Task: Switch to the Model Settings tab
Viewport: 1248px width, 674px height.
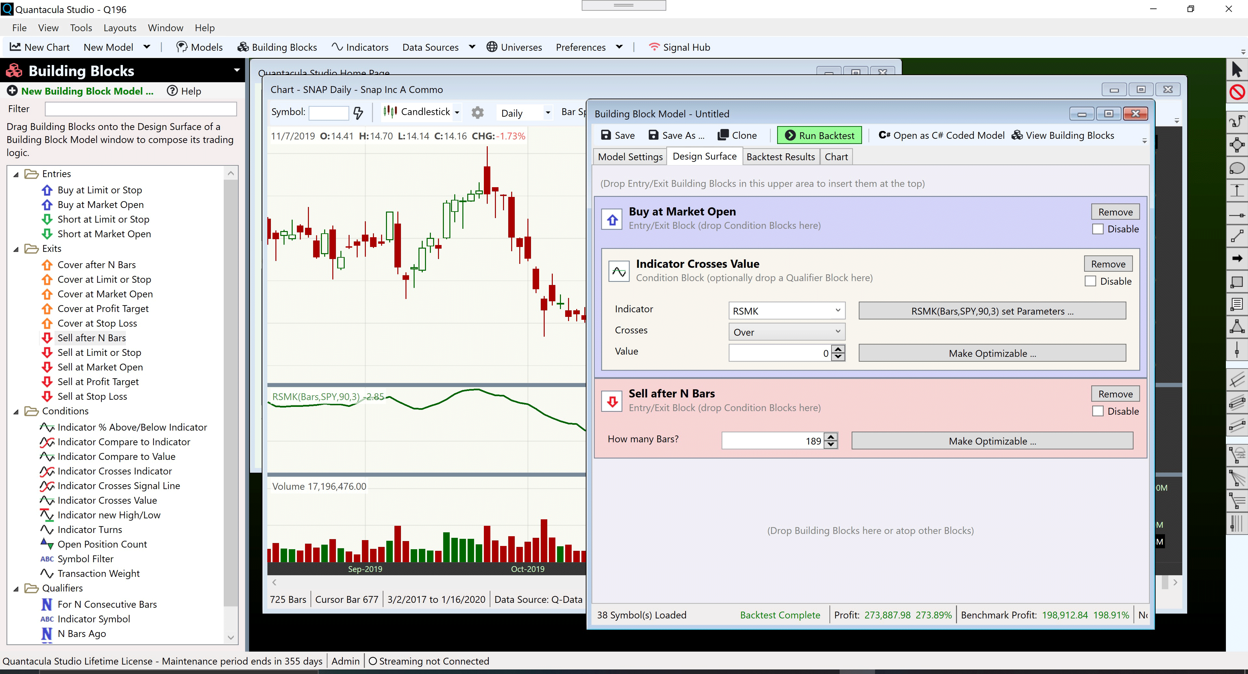Action: click(x=630, y=157)
